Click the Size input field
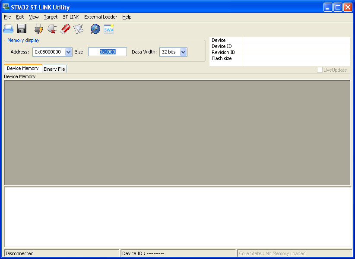The image size is (355, 259). tap(108, 52)
